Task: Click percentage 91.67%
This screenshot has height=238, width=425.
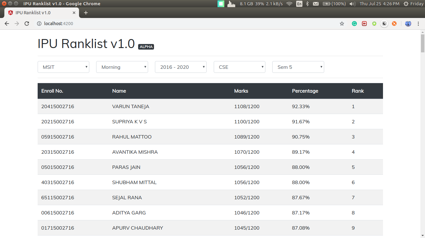Action: pos(301,121)
